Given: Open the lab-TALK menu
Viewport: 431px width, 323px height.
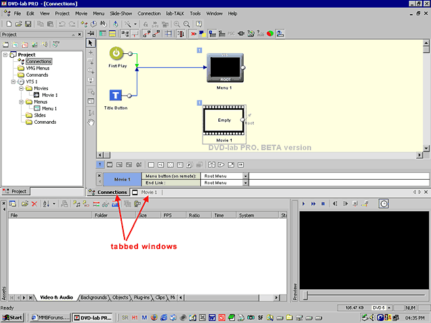Looking at the screenshot, I should click(x=175, y=13).
